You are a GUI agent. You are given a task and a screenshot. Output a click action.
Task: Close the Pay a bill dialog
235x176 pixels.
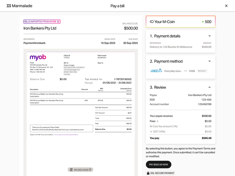tap(226, 6)
